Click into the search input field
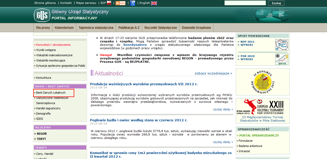Viewport: 327px width, 159px height. click(x=245, y=3)
